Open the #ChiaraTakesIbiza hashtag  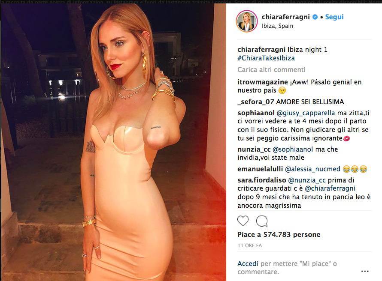pyautogui.click(x=266, y=58)
